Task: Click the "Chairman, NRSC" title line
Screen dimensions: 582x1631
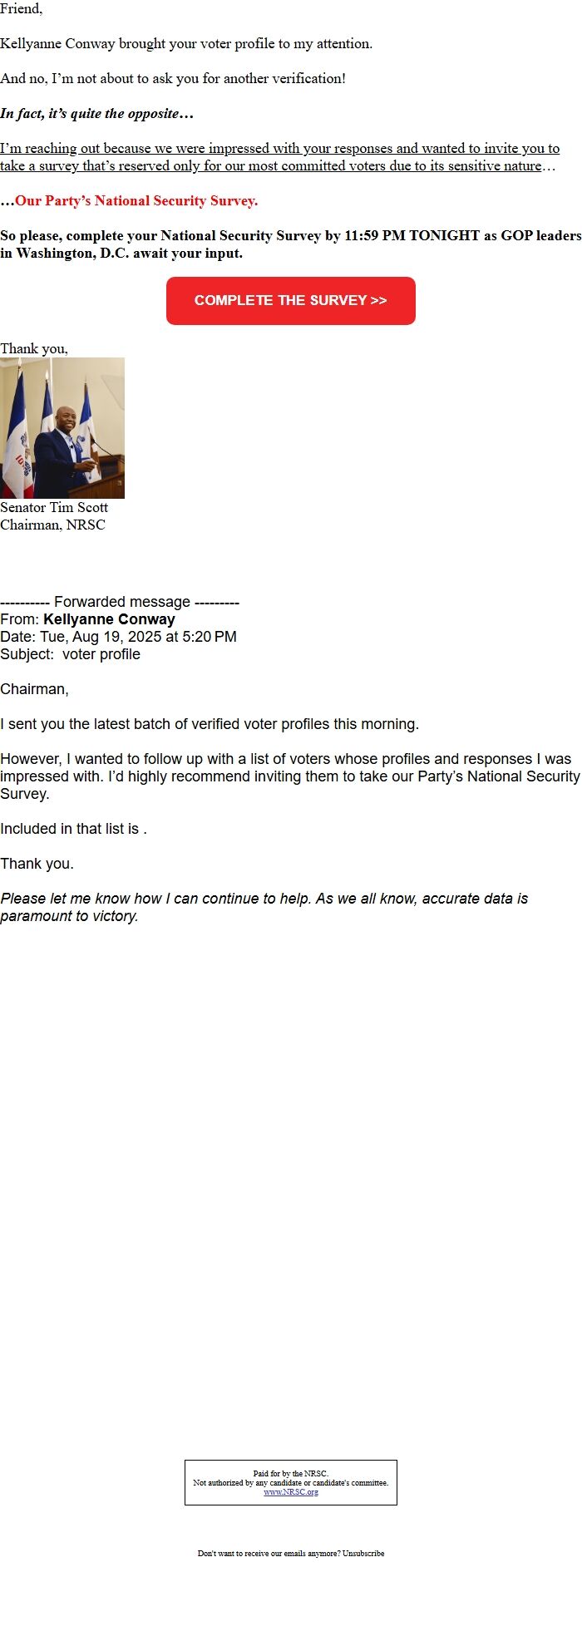Action: coord(52,525)
